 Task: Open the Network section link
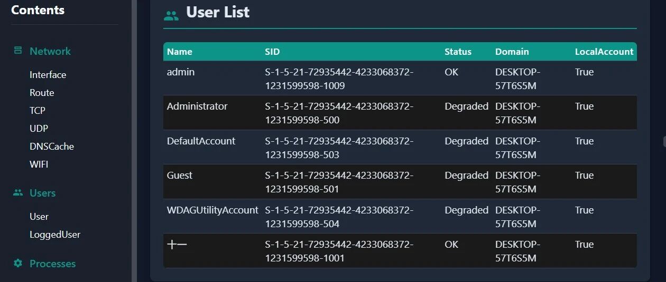(x=50, y=51)
